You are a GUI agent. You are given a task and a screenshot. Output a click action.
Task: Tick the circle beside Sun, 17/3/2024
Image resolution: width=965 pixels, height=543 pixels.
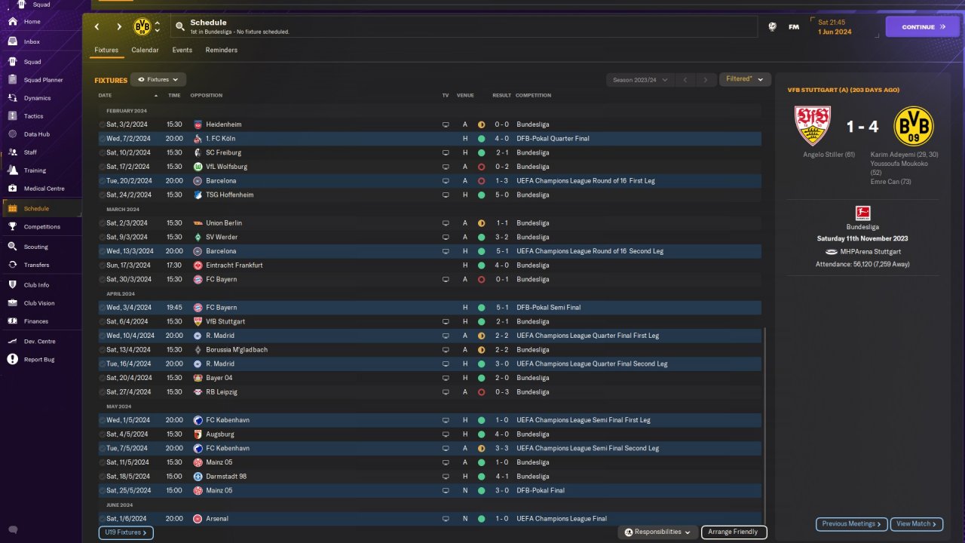click(x=103, y=265)
